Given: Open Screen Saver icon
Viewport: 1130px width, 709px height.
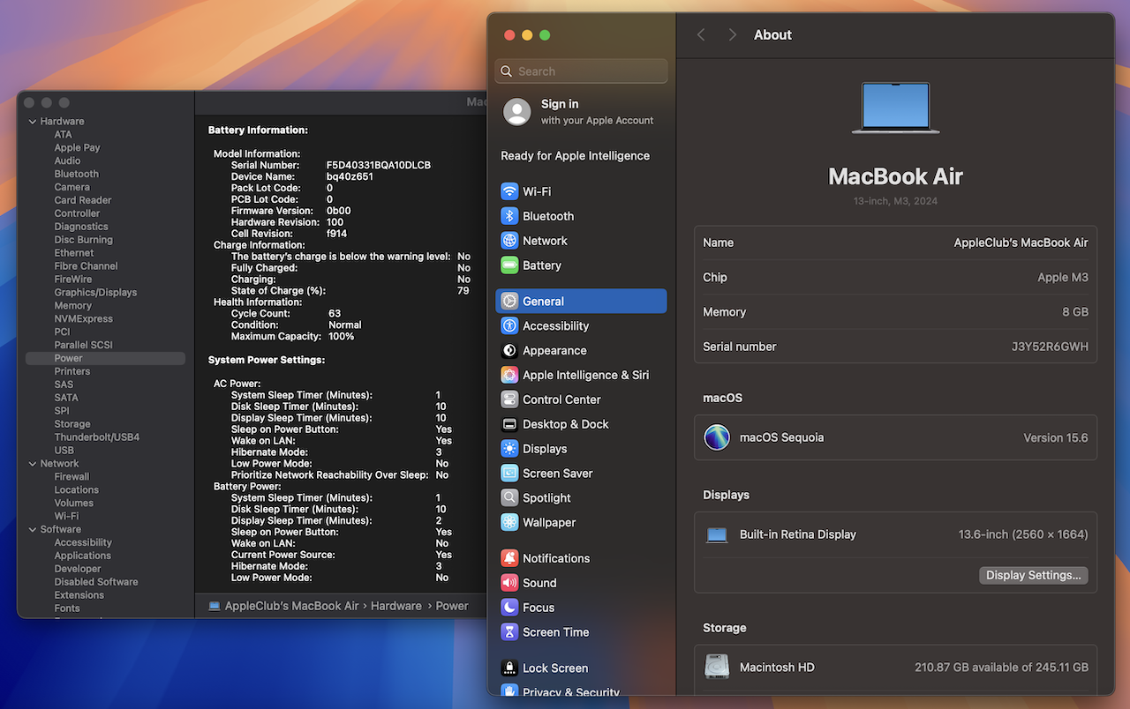Looking at the screenshot, I should 509,474.
